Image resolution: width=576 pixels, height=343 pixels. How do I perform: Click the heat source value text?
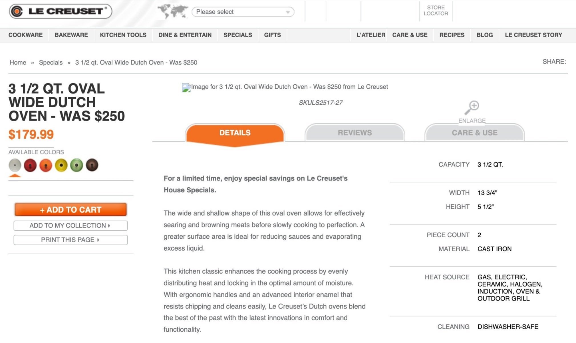510,288
